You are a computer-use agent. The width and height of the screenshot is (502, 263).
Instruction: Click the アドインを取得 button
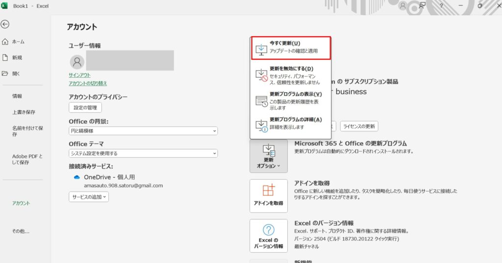click(x=269, y=196)
